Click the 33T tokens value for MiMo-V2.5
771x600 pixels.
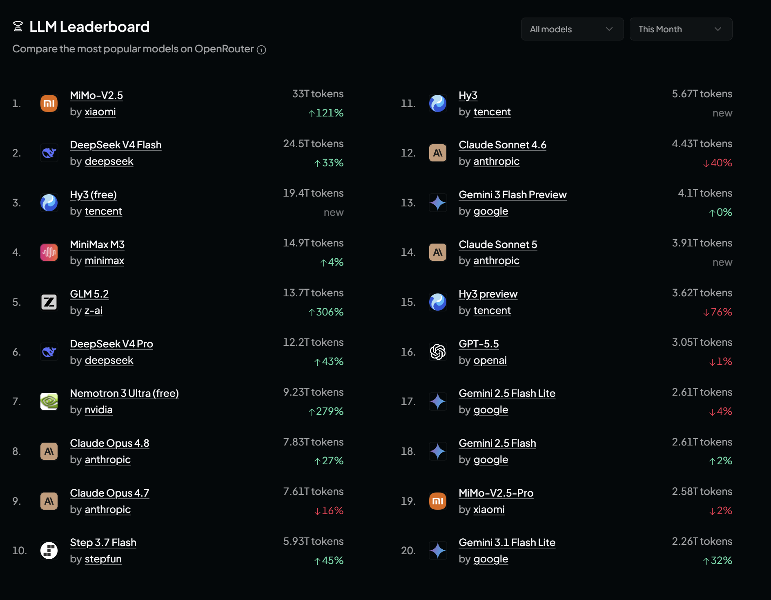pyautogui.click(x=318, y=94)
